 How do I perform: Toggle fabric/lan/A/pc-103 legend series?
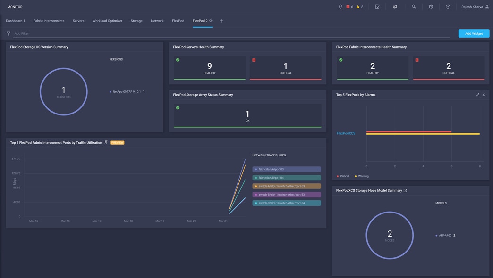pos(287,169)
